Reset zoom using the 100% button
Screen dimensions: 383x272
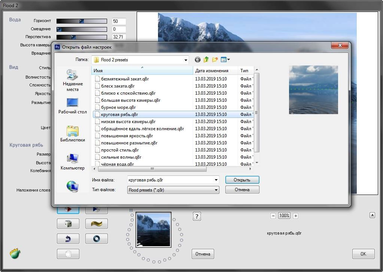point(284,216)
